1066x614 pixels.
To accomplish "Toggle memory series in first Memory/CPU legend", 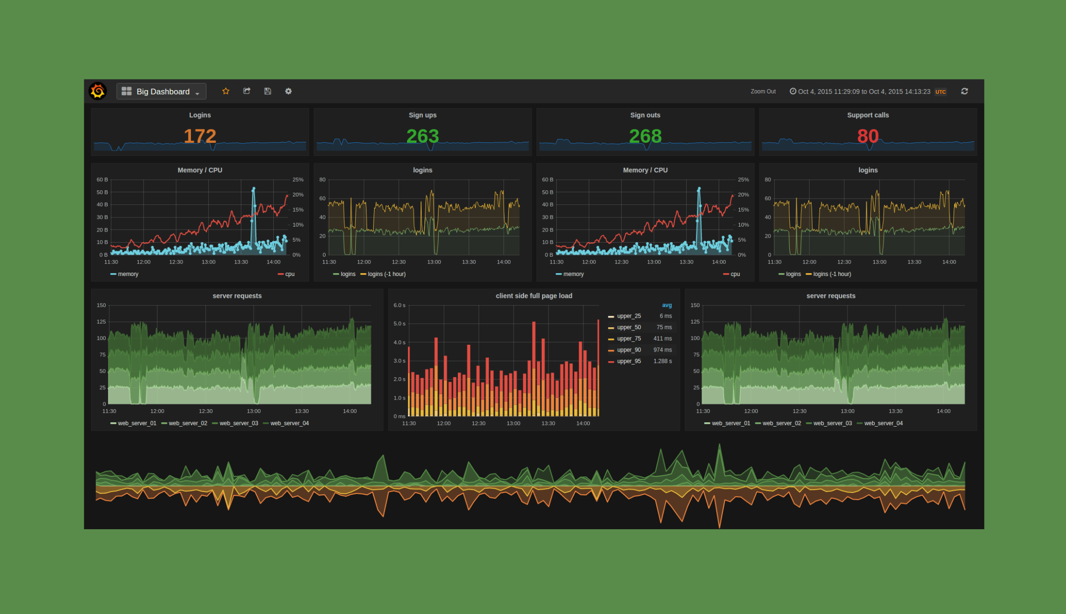I will point(125,274).
